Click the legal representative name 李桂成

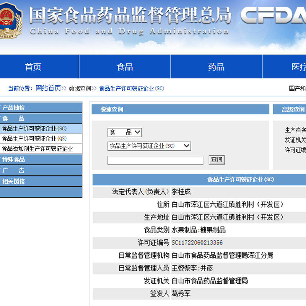pyautogui.click(x=181, y=192)
